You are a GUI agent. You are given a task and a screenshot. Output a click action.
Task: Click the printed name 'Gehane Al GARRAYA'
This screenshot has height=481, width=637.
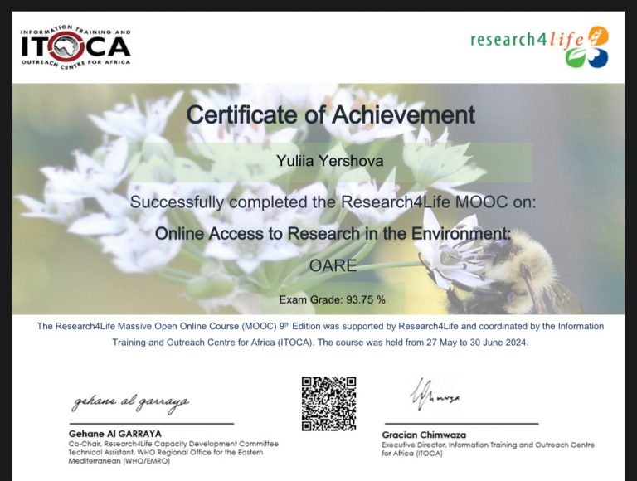click(x=115, y=434)
